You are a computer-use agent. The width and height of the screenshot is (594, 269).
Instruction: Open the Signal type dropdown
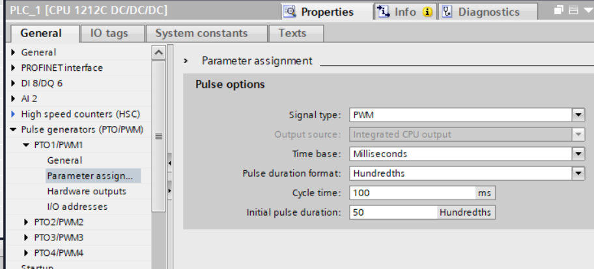[x=578, y=115]
